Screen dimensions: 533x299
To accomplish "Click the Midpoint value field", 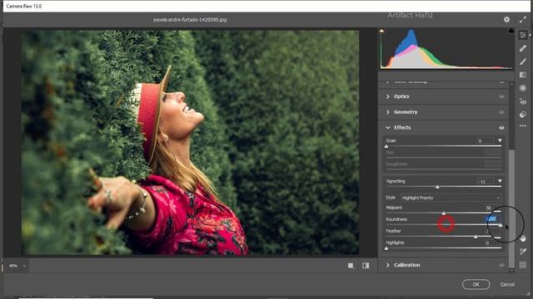I will [x=490, y=208].
